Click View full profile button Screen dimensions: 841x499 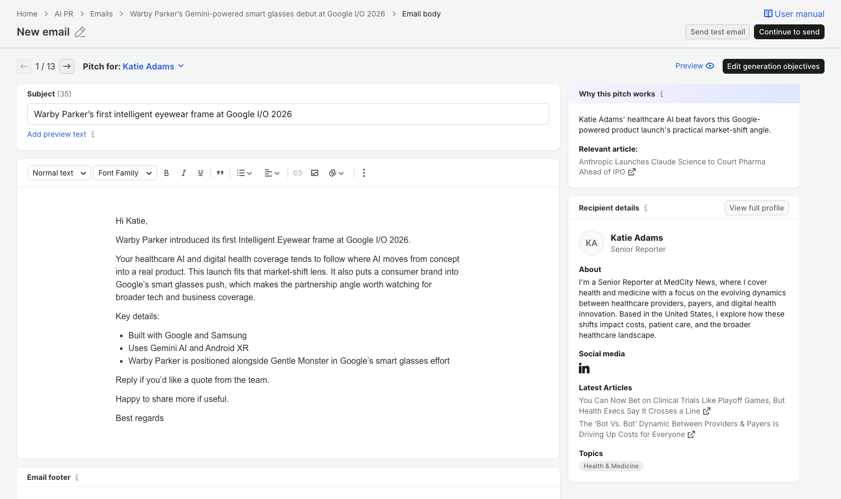757,208
